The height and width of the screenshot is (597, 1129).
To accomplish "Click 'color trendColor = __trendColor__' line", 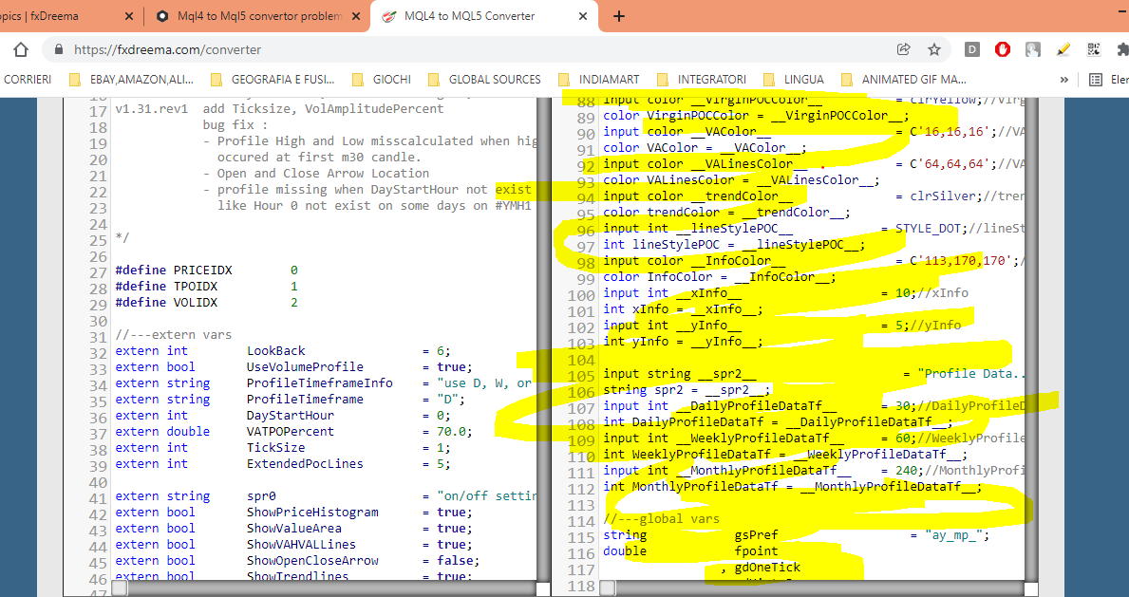I will pos(727,213).
